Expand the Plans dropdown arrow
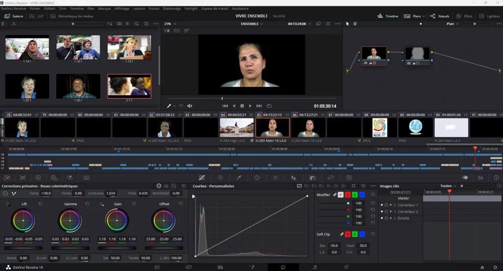The height and width of the screenshot is (271, 503). 423,16
